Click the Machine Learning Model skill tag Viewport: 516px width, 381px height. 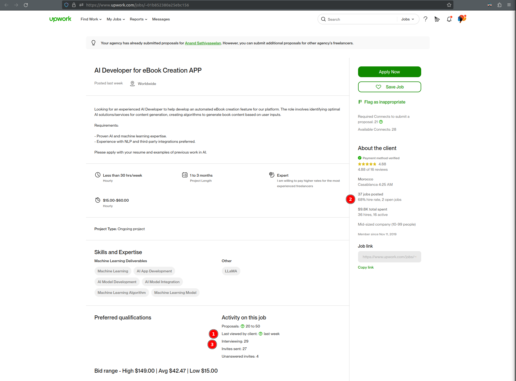[175, 293]
